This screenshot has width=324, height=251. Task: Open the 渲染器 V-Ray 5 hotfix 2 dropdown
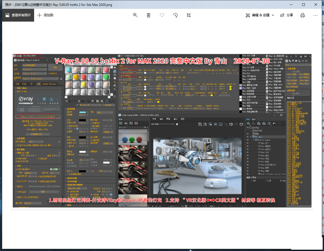[x=34, y=74]
